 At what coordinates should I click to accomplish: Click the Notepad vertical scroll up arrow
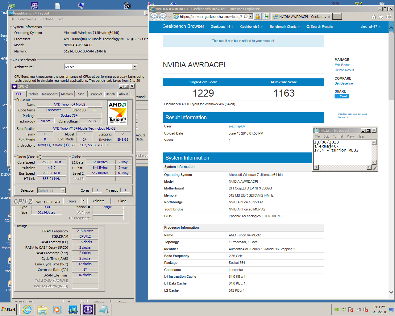[374, 143]
